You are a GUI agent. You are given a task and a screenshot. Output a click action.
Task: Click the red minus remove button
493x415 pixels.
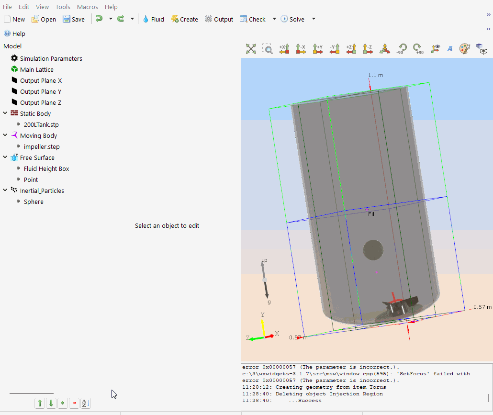tap(74, 403)
